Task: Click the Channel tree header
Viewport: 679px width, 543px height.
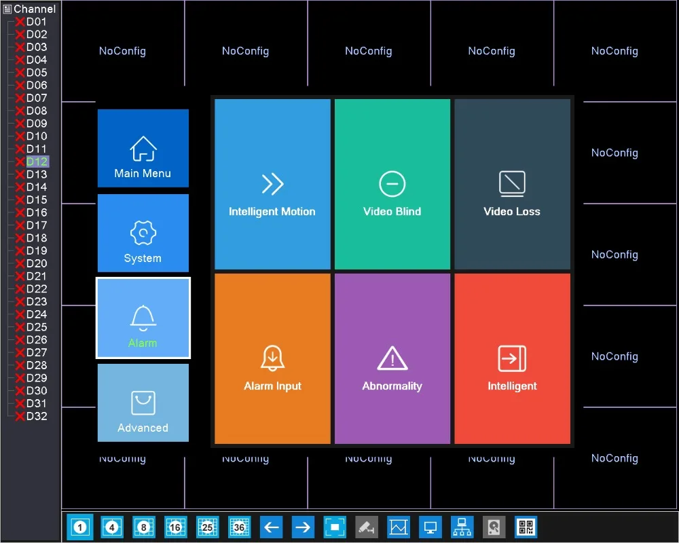Action: [29, 9]
